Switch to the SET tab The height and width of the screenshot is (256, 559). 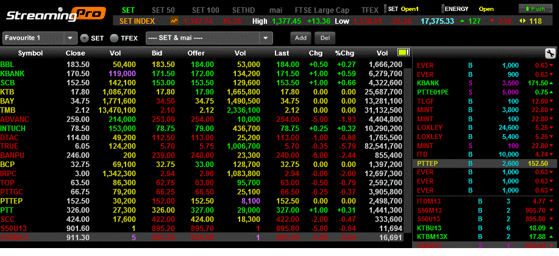coord(128,10)
